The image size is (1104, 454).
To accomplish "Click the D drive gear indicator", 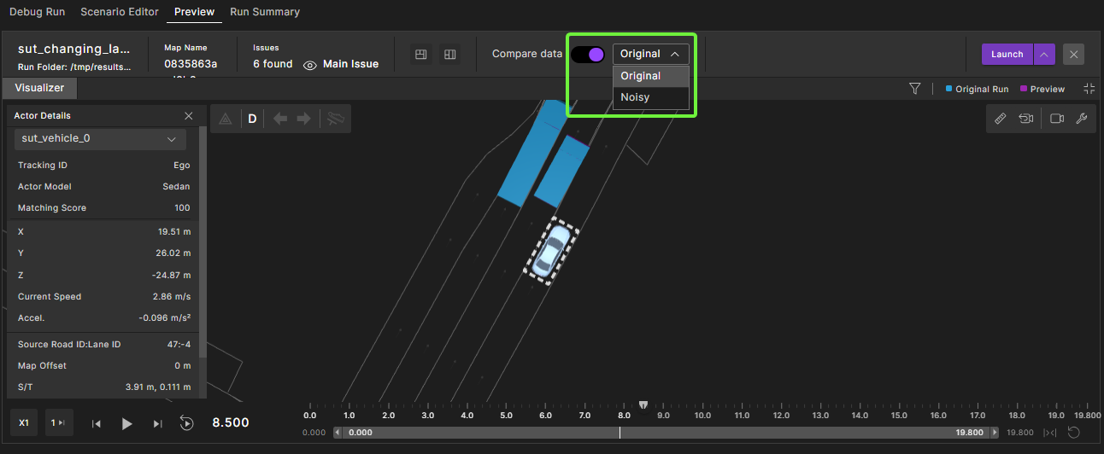I will click(252, 119).
